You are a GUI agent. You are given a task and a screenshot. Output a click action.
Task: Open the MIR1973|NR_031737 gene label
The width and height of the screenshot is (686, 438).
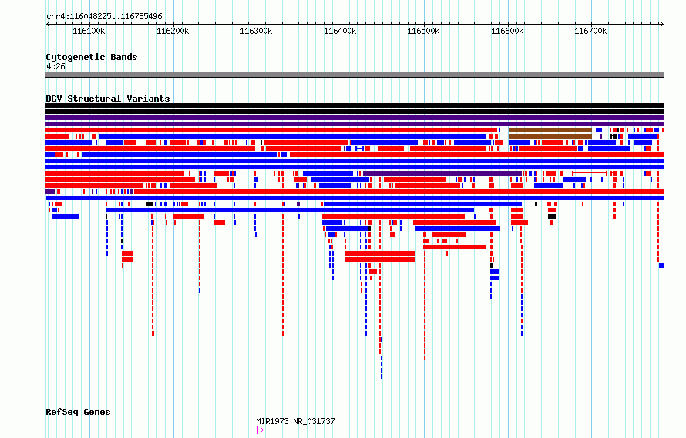[x=295, y=421]
